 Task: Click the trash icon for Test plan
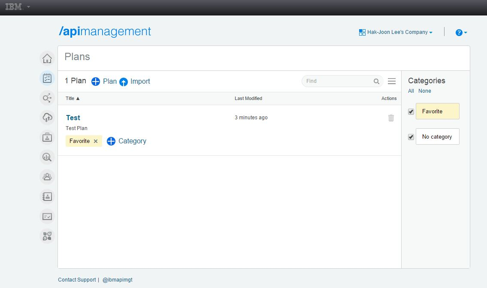(x=391, y=118)
